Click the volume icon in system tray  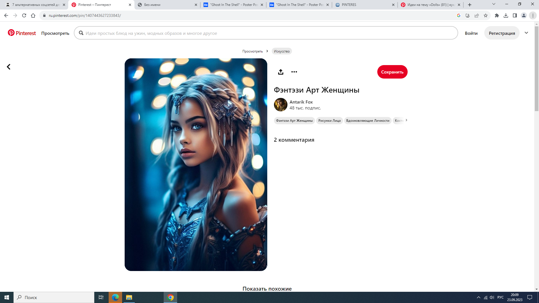point(492,297)
